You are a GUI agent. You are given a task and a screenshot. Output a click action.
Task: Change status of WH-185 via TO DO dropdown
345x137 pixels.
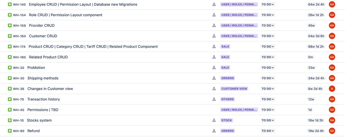pos(268,57)
